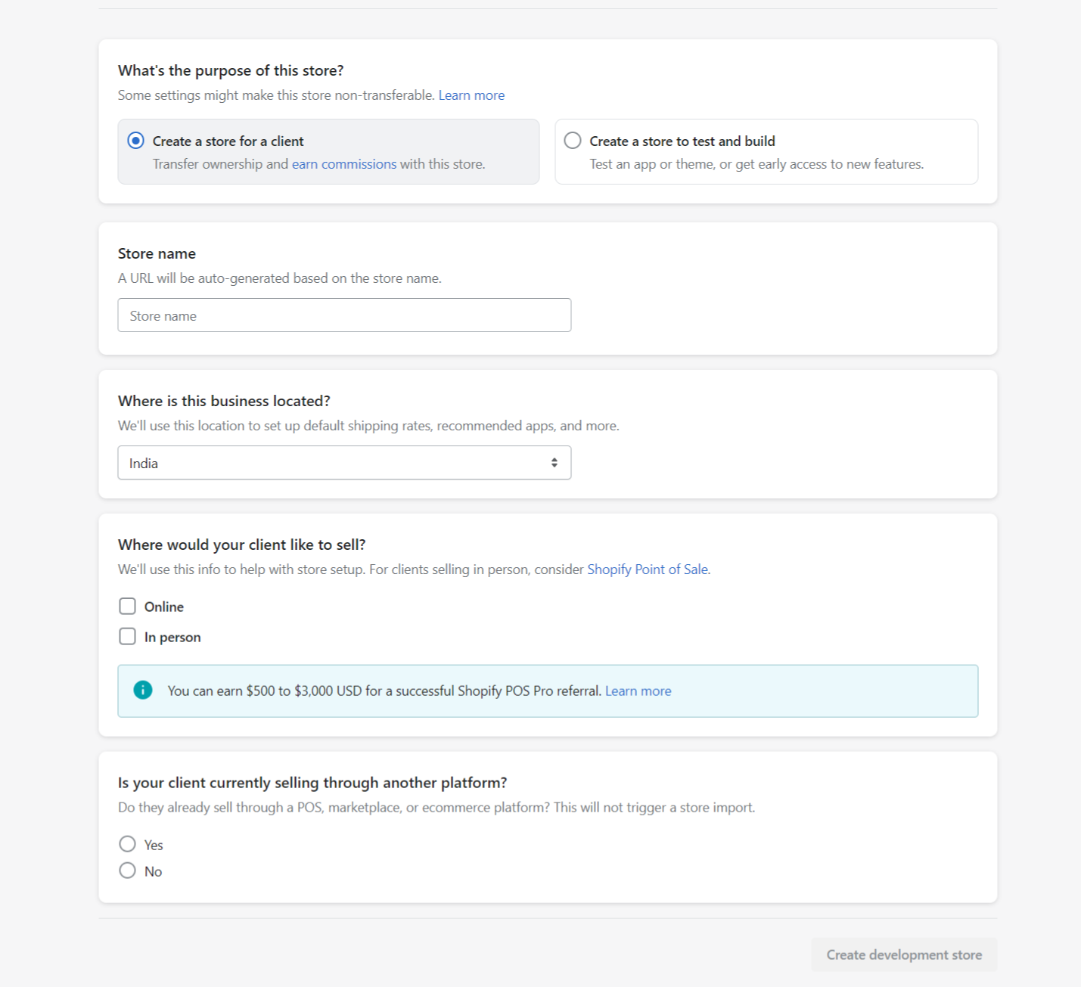Open 'Learn more' about the POS Pro referral
Viewport: 1081px width, 987px height.
[x=638, y=691]
